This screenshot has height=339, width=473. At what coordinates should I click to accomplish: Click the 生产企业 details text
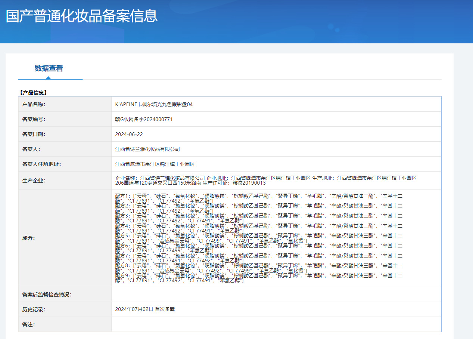click(x=265, y=181)
